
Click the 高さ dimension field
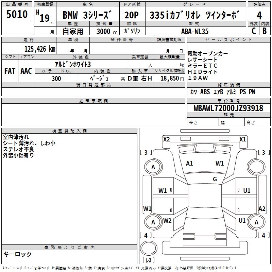(258, 122)
